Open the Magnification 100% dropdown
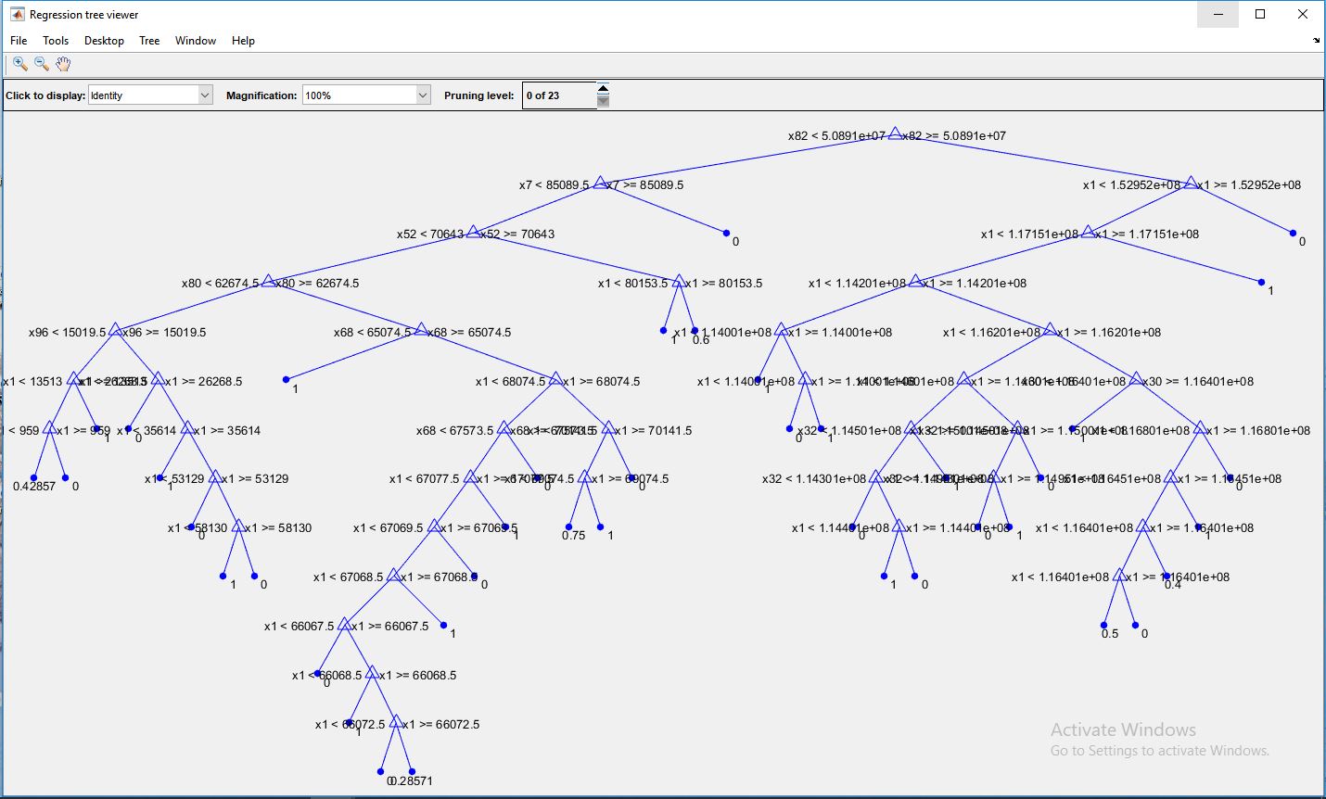 coord(366,95)
